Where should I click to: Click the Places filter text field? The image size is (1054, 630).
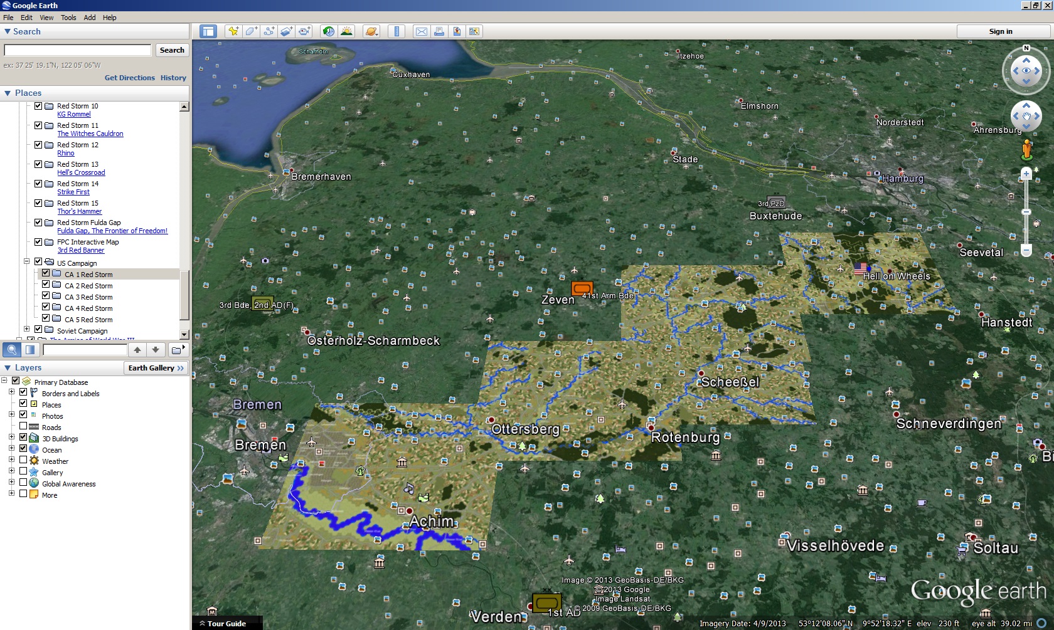(84, 350)
